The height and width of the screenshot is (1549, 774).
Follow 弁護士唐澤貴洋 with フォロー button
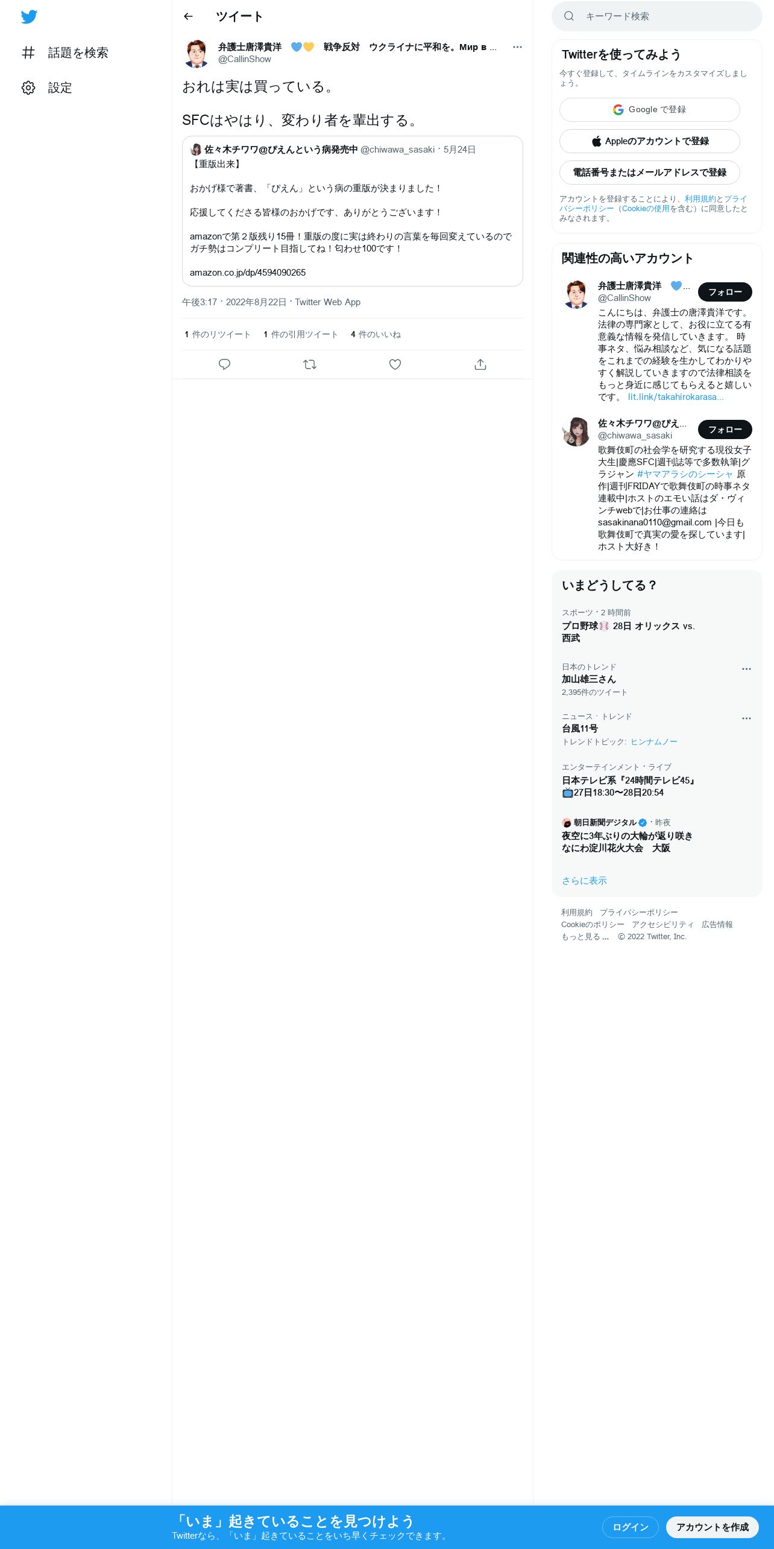click(725, 292)
